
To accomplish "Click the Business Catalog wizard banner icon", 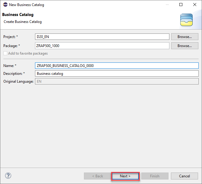I will (186, 20).
